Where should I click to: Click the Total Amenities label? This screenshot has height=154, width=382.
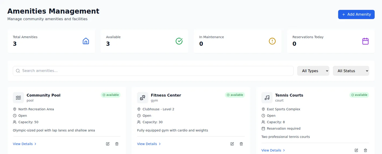click(25, 37)
